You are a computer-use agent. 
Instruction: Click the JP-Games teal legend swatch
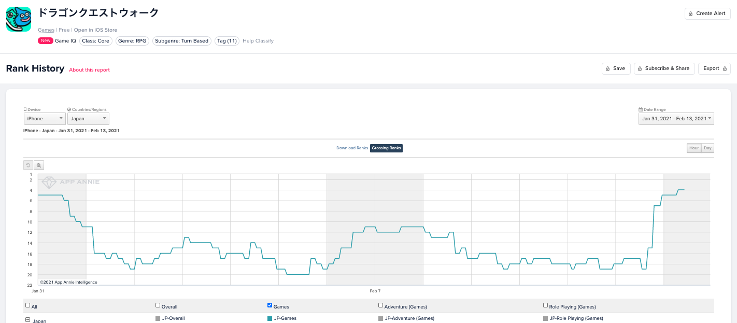[x=270, y=318]
